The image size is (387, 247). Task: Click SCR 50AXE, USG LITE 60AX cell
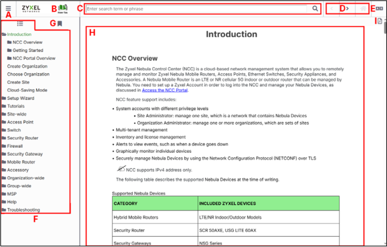coord(269,230)
